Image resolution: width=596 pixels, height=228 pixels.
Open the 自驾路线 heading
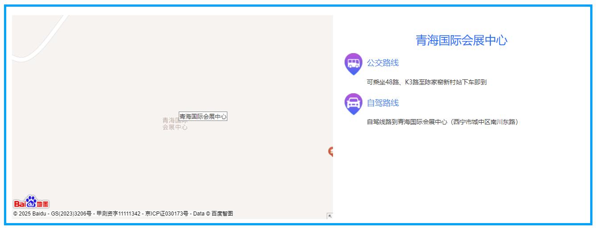point(382,103)
